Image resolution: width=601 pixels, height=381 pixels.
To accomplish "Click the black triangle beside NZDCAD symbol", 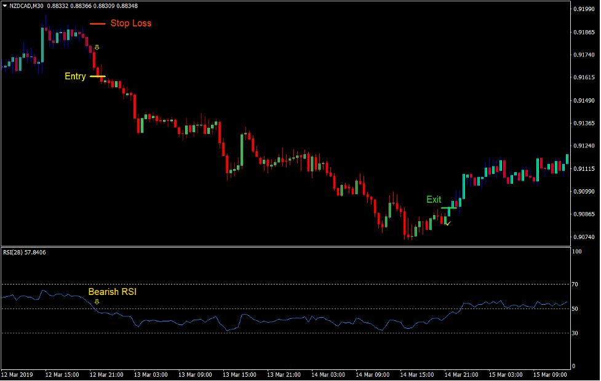I will coord(6,6).
